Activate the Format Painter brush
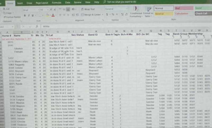The height and width of the screenshot is (128, 212). [x=12, y=17]
